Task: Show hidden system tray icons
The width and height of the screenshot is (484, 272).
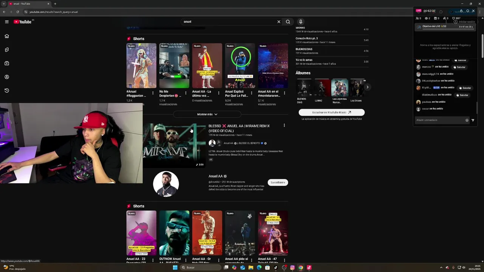Action: coord(441,267)
